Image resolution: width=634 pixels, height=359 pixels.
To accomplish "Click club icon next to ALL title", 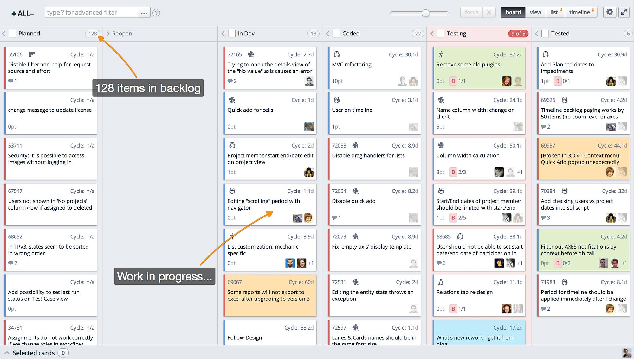I will click(14, 14).
